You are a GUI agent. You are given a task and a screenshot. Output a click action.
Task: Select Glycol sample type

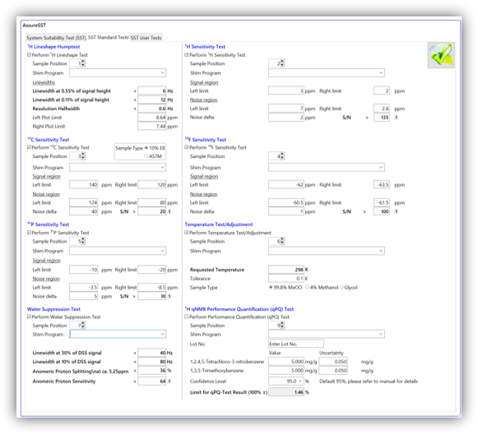point(341,288)
